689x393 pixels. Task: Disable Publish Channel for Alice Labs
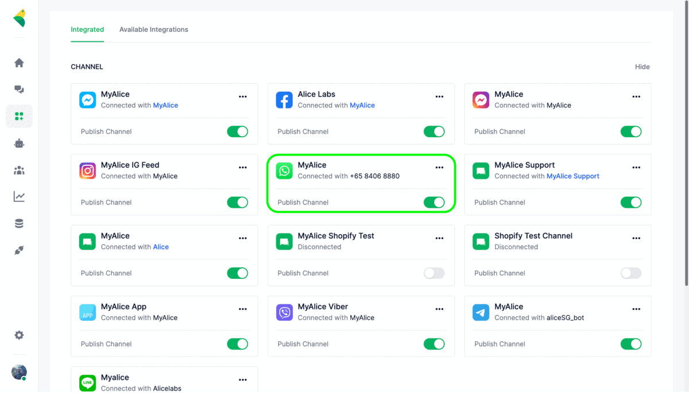tap(434, 131)
